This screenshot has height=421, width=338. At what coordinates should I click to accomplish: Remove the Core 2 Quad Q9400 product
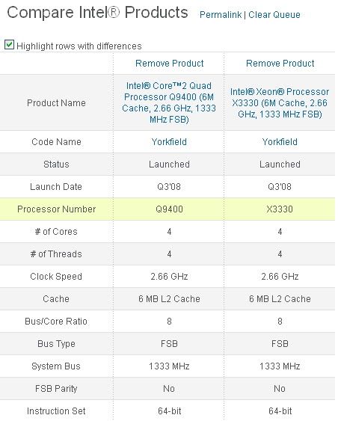coord(170,64)
